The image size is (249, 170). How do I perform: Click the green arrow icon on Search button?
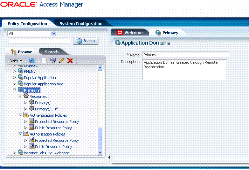click(x=79, y=41)
